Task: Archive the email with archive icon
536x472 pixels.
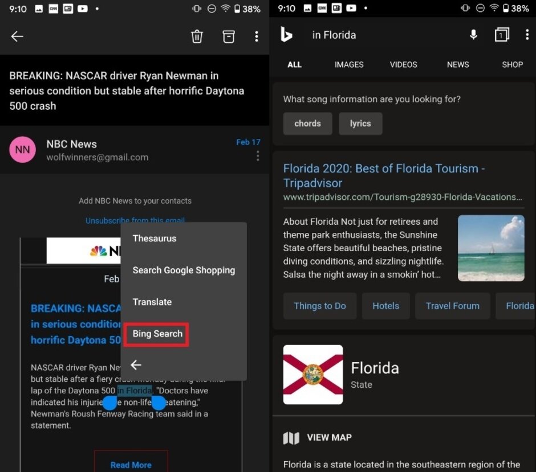Action: click(228, 36)
